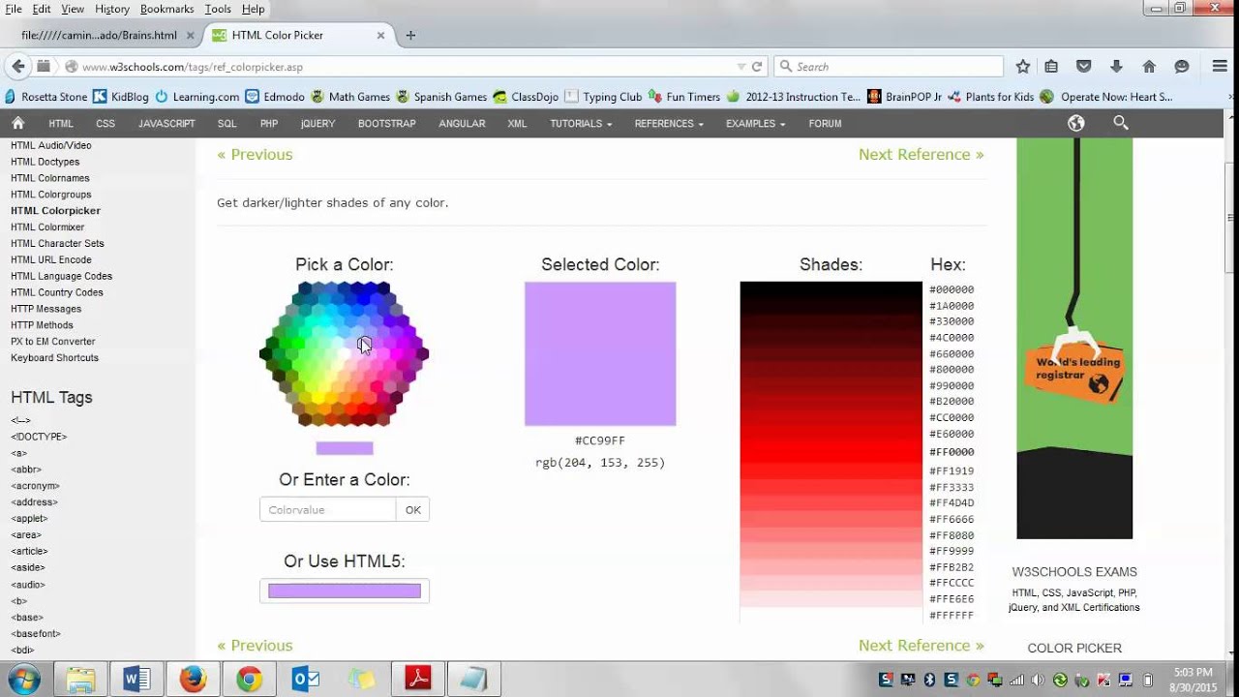The width and height of the screenshot is (1239, 697).
Task: Open HTML Colornames in the sidebar
Action: tap(49, 178)
